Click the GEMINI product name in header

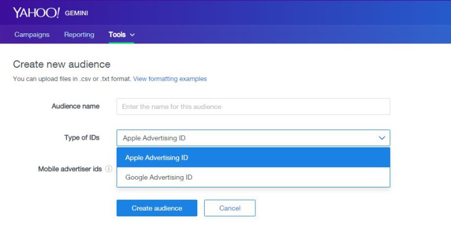[76, 13]
